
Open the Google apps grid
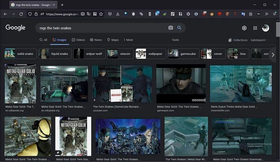pos(255,28)
